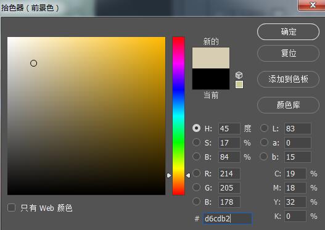
Task: Click the 添加到色板 button
Action: [x=288, y=79]
